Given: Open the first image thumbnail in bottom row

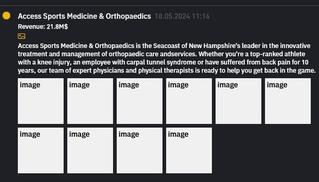Looking at the screenshot, I should coord(41,150).
